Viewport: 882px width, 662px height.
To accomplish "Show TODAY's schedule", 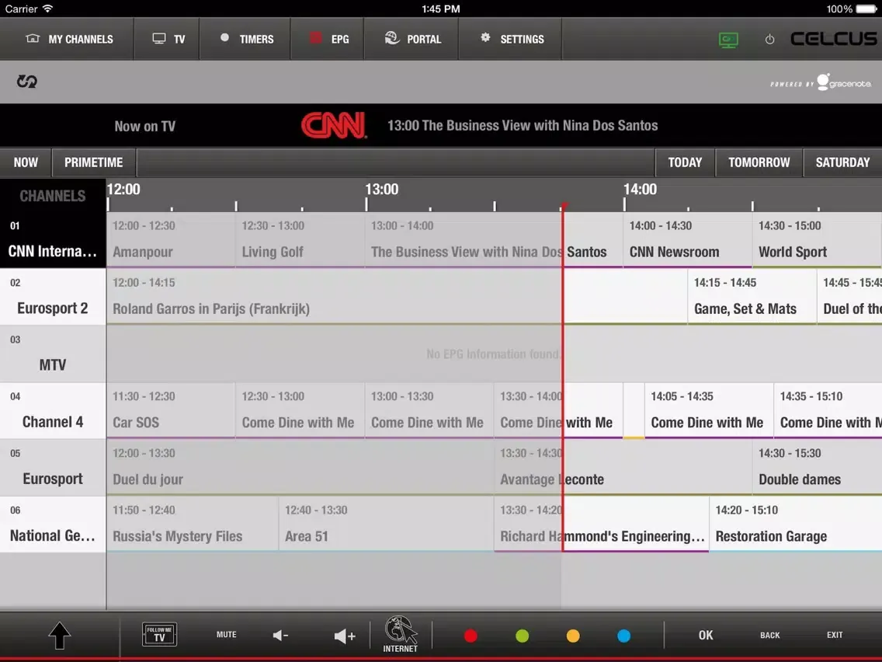I will [x=685, y=162].
